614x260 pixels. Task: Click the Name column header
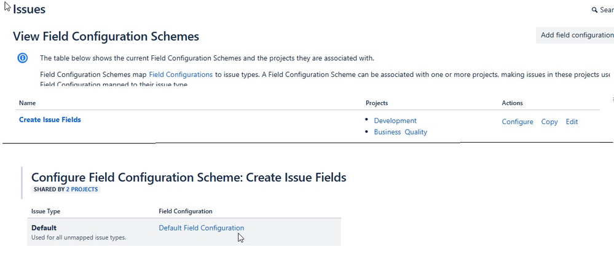click(x=27, y=103)
